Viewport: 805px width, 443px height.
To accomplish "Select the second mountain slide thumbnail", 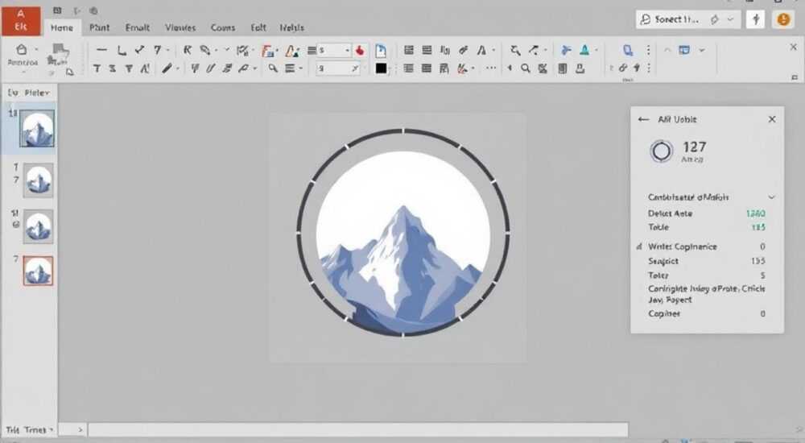I will [38, 180].
